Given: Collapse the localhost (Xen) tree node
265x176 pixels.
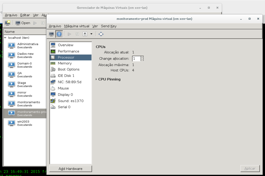Looking at the screenshot, I should 5,38.
